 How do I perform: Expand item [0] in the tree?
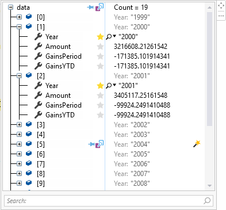19,17
